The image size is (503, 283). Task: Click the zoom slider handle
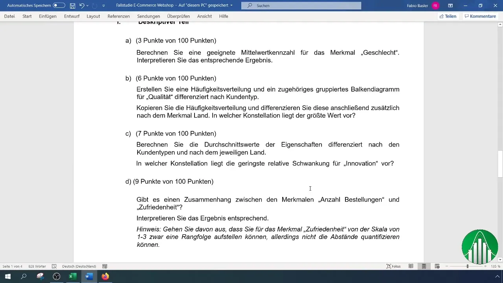467,266
